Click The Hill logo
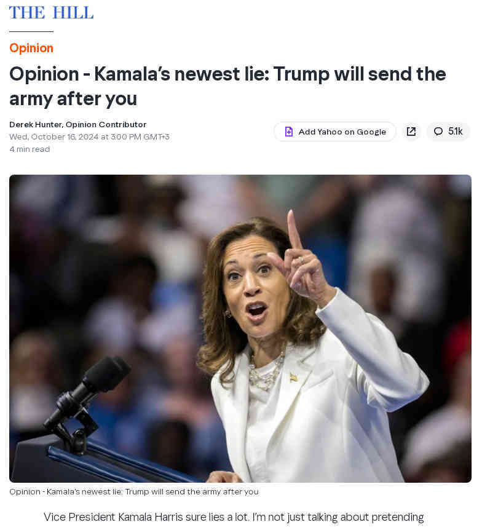The image size is (482, 527). pos(51,13)
